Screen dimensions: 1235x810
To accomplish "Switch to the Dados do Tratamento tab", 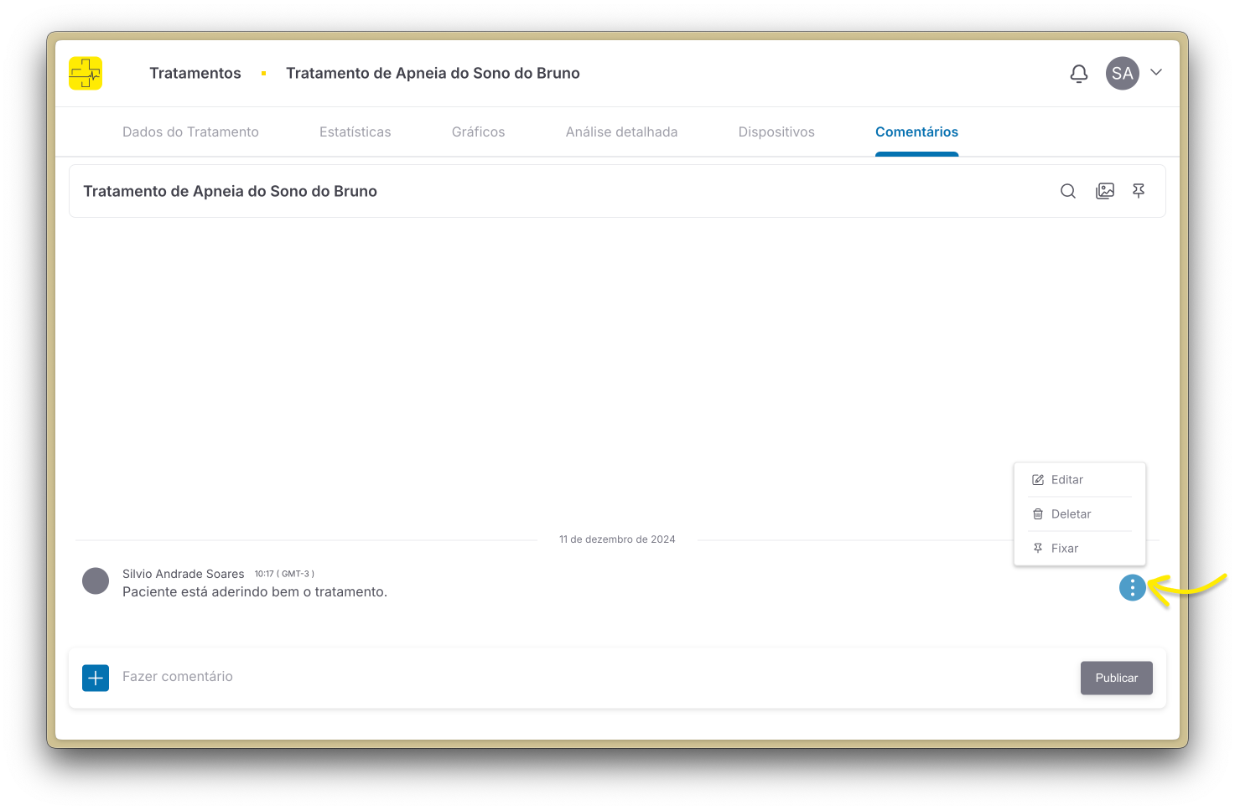I will [x=190, y=132].
